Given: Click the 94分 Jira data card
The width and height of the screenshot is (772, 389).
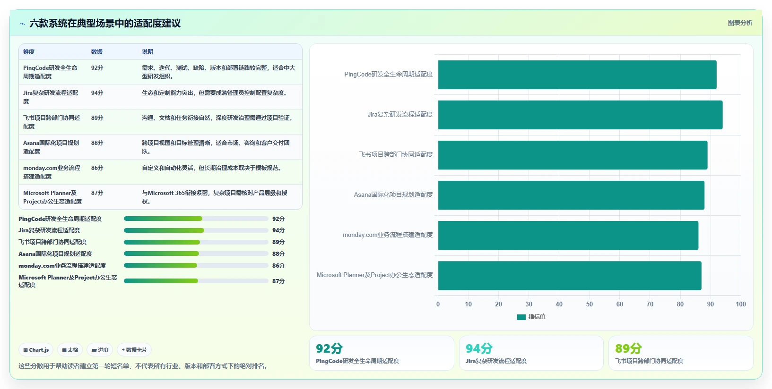Looking at the screenshot, I should coord(531,353).
